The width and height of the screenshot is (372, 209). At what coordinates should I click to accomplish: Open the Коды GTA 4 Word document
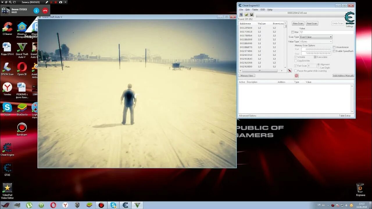point(7,49)
